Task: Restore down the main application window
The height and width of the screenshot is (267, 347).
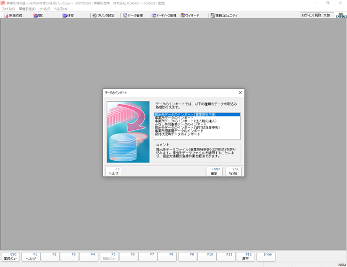Action: tap(328, 3)
